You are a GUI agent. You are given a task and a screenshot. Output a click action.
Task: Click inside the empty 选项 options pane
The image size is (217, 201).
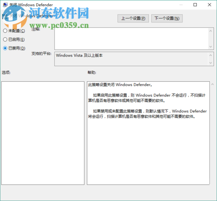pyautogui.click(x=43, y=133)
